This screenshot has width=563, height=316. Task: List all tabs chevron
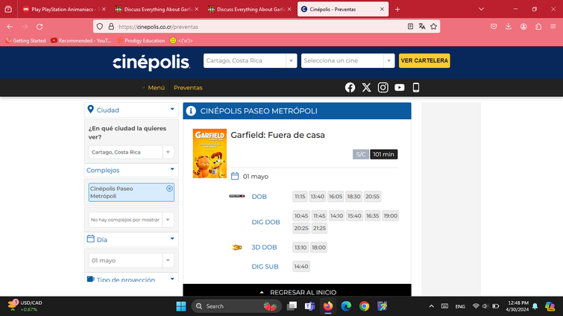(481, 10)
